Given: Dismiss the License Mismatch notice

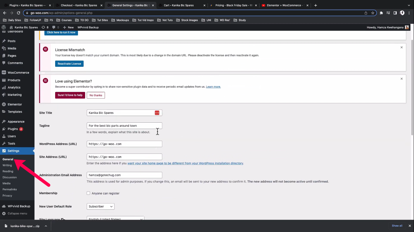Looking at the screenshot, I should tap(402, 47).
